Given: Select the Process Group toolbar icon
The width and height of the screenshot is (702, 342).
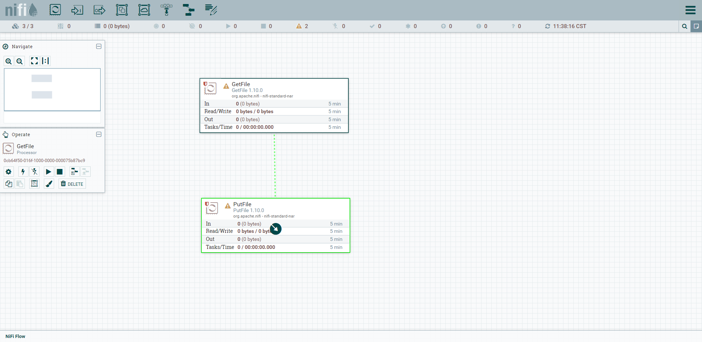Looking at the screenshot, I should tap(122, 10).
